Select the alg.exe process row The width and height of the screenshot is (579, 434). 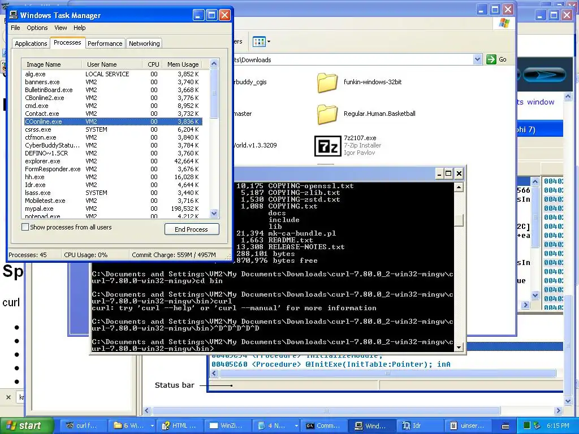113,74
